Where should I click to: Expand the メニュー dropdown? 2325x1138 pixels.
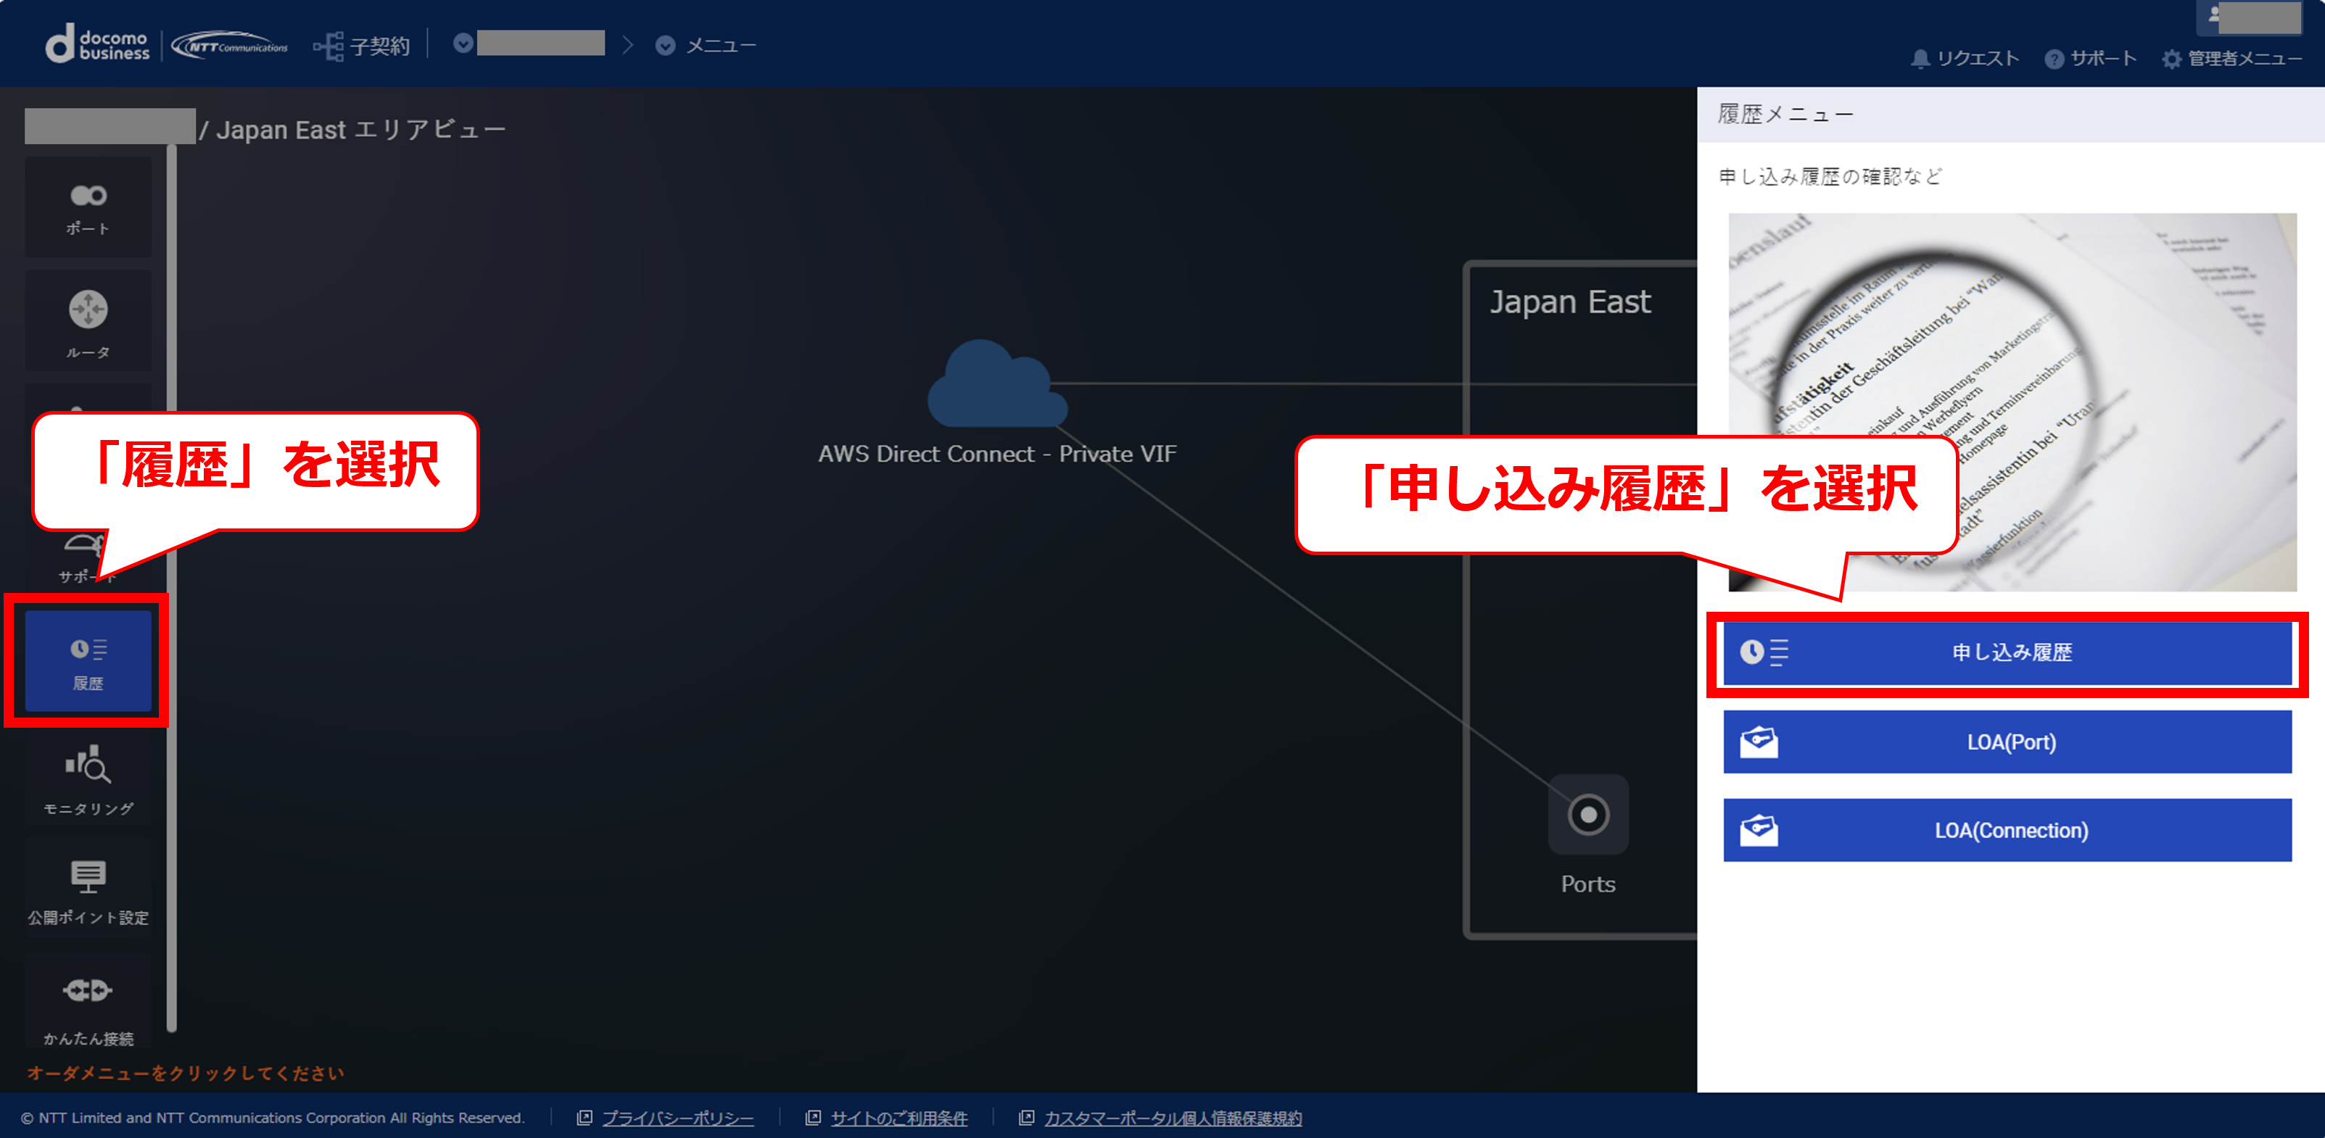pos(706,45)
